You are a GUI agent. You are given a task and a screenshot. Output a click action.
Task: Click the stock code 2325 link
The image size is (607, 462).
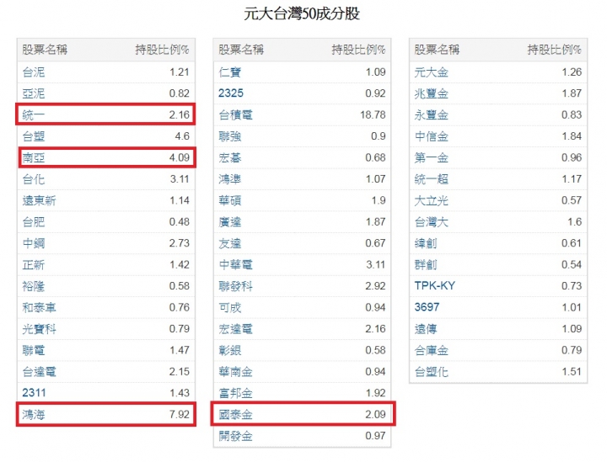click(x=231, y=93)
